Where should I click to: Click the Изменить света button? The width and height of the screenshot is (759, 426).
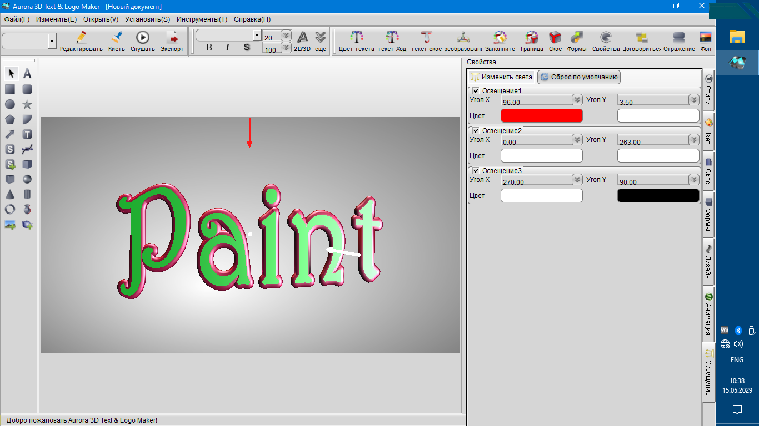[501, 77]
